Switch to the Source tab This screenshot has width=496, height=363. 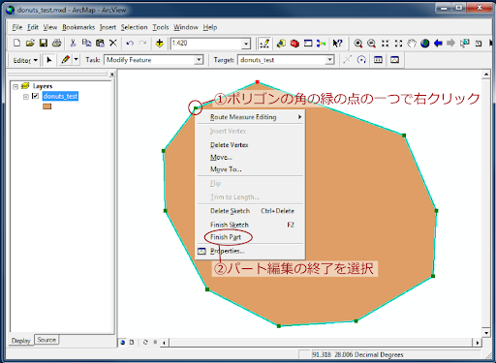tap(46, 340)
